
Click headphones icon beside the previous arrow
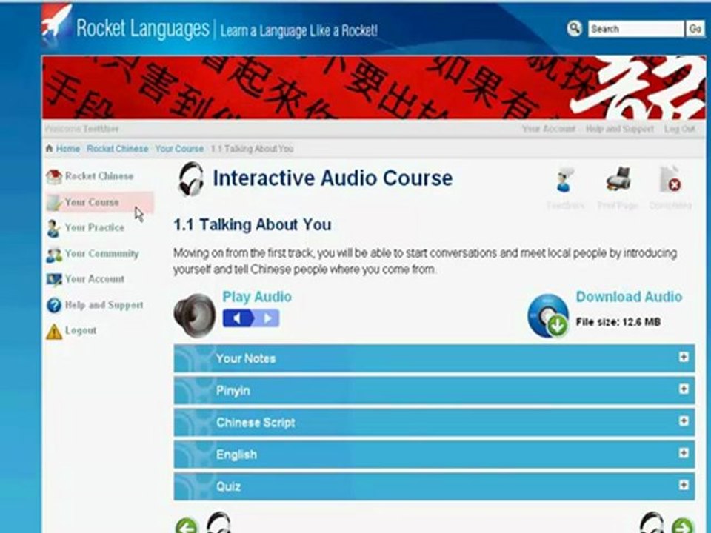pos(218,522)
